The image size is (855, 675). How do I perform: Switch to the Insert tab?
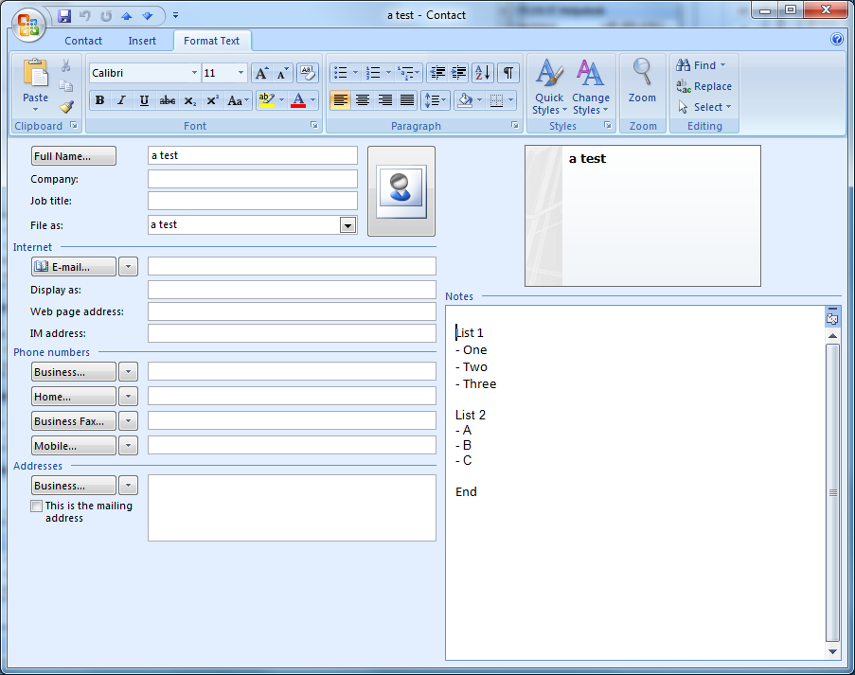pyautogui.click(x=142, y=41)
